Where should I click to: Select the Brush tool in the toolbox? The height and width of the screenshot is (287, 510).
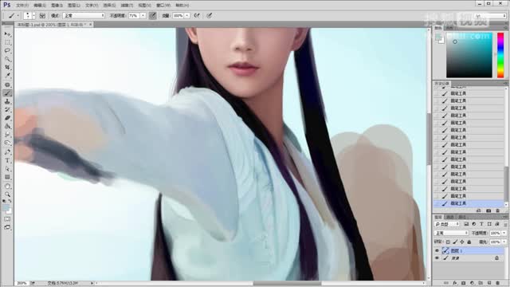point(7,93)
